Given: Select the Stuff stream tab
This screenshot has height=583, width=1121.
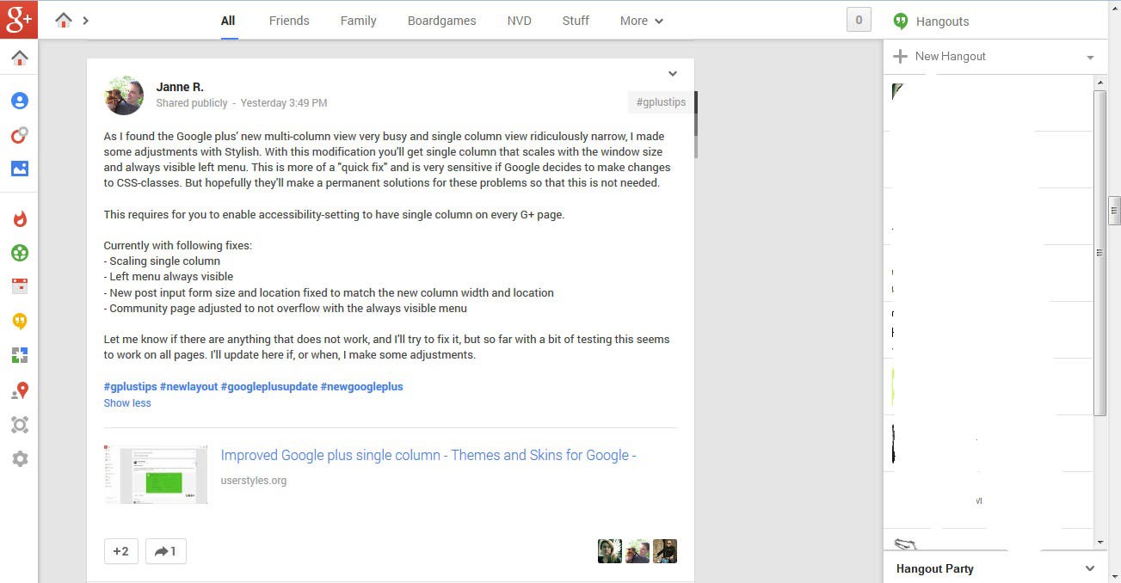Looking at the screenshot, I should [576, 21].
